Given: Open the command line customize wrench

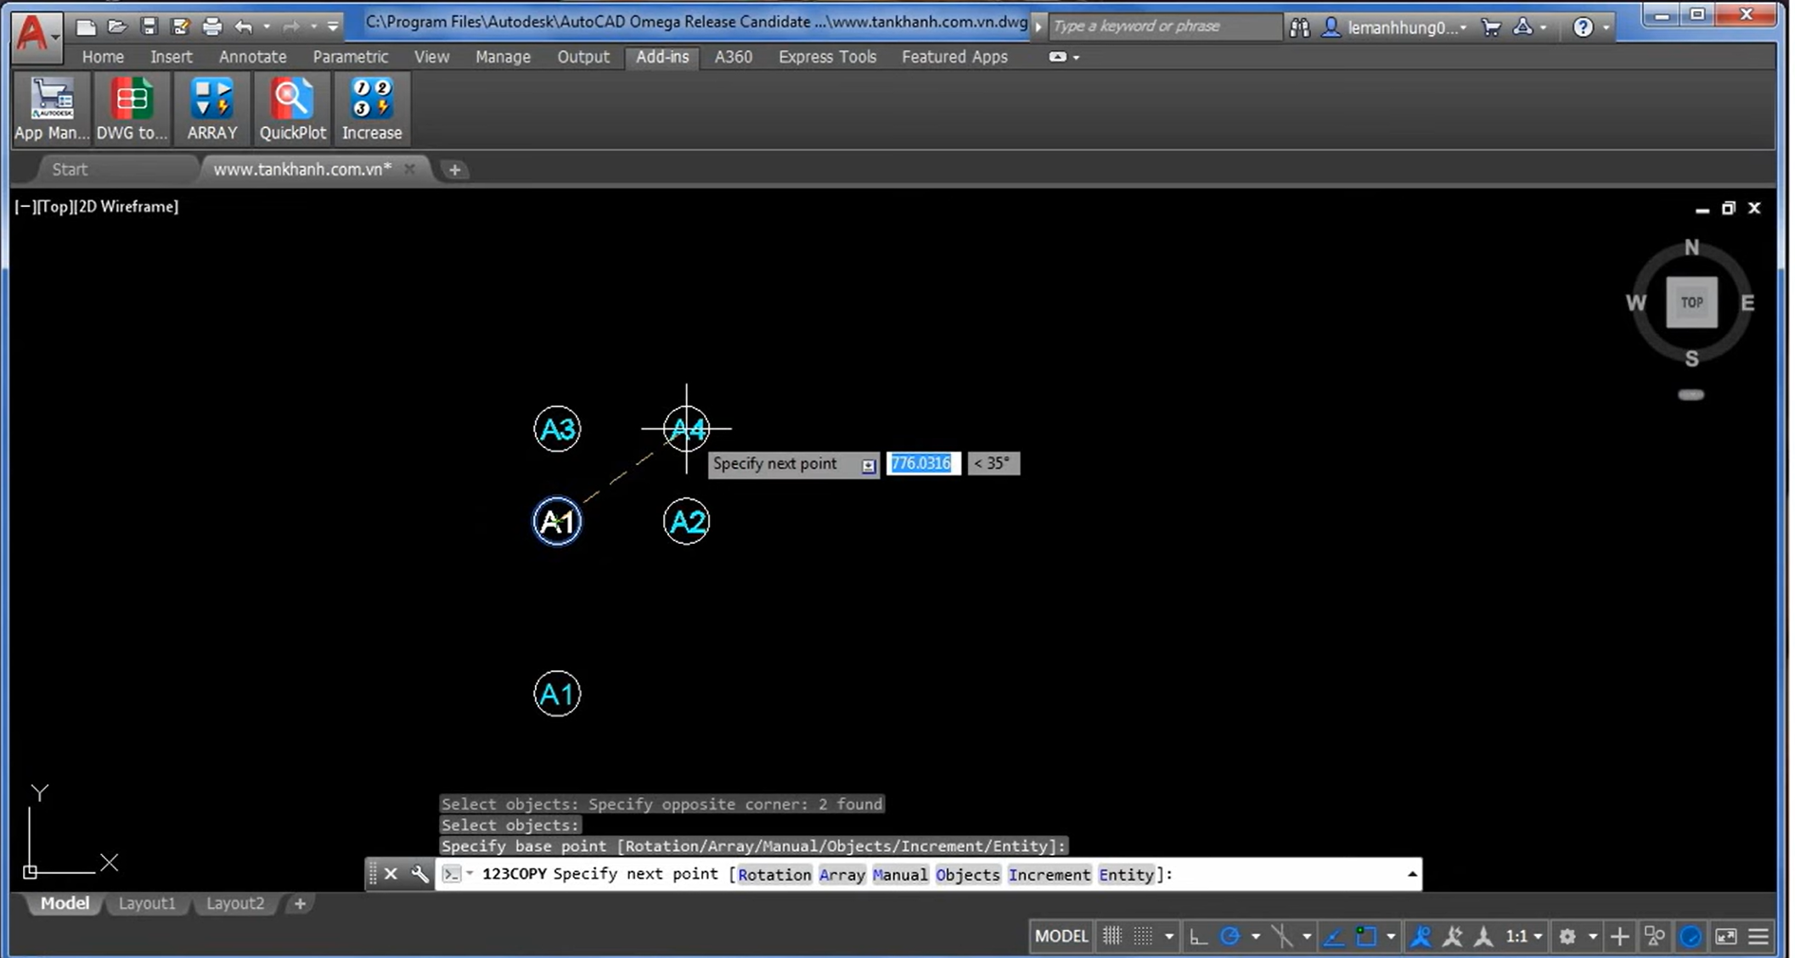Looking at the screenshot, I should 419,874.
